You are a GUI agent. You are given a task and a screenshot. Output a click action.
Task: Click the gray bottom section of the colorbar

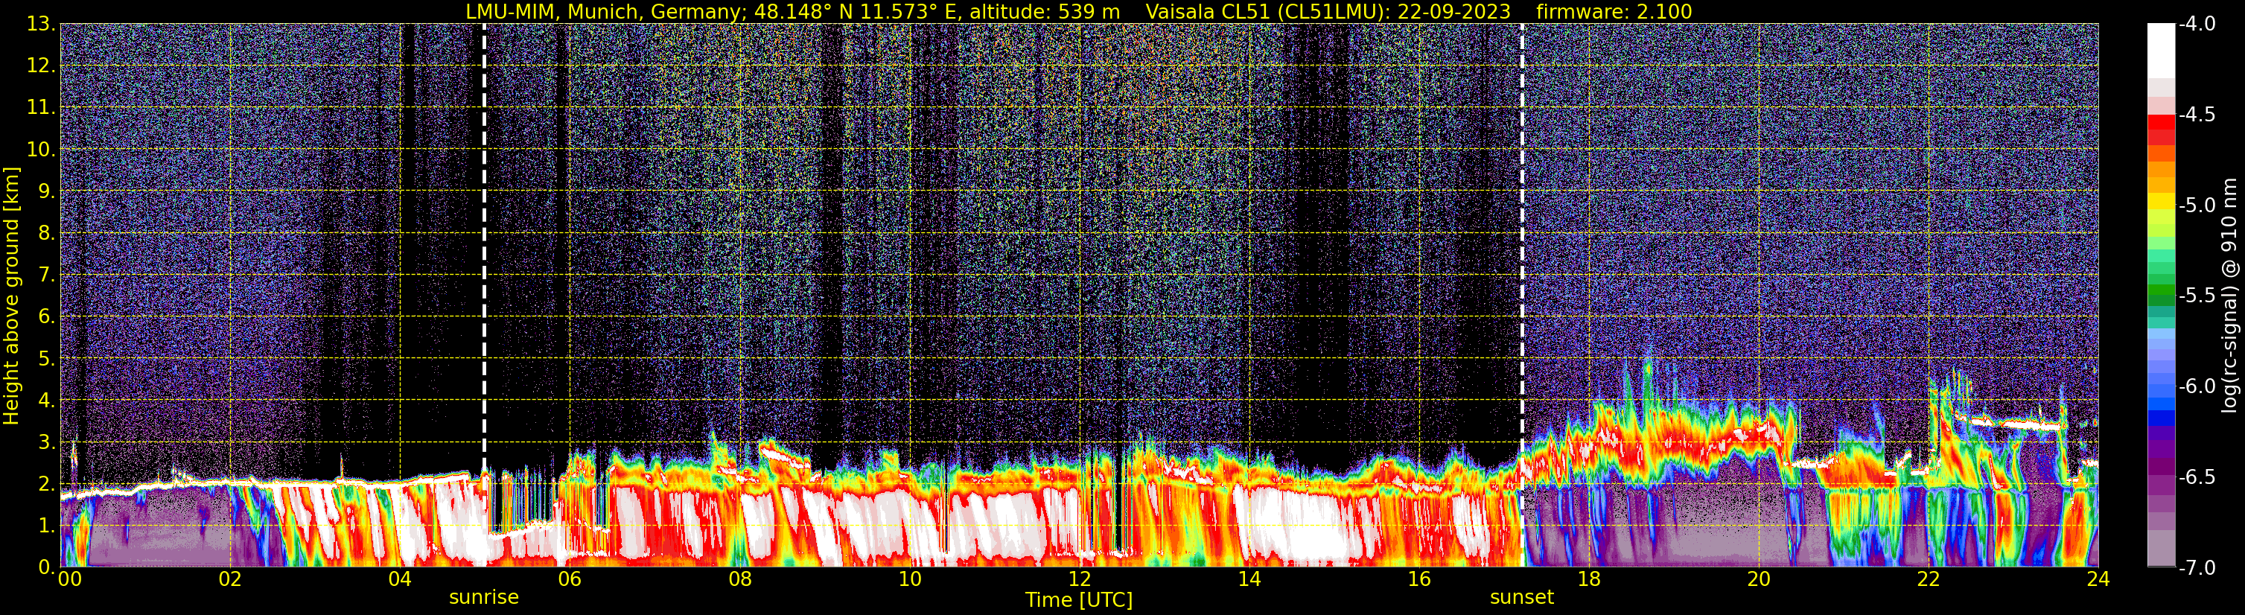[2160, 549]
